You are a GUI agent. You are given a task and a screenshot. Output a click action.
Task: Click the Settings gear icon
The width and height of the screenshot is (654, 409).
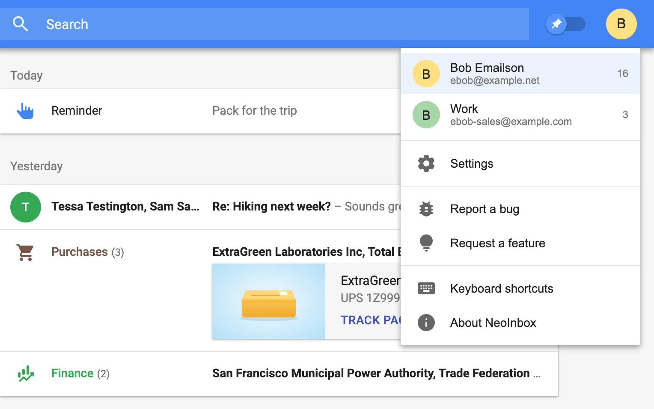(x=426, y=163)
